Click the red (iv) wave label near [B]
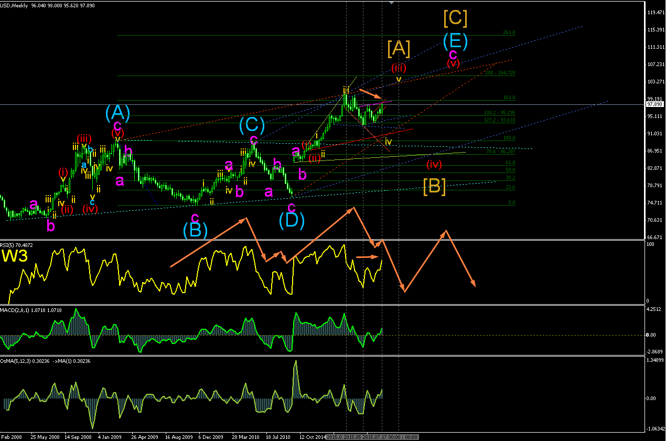 pyautogui.click(x=434, y=164)
